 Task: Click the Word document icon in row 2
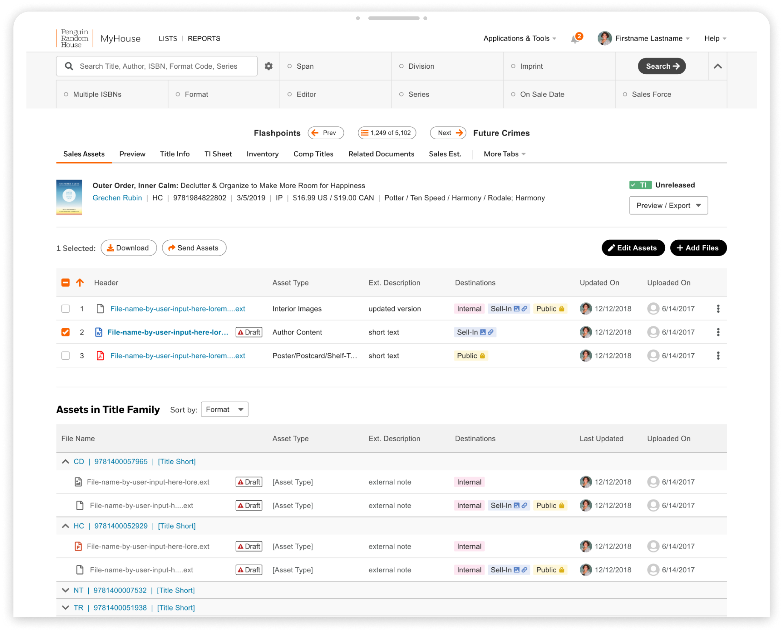point(98,332)
